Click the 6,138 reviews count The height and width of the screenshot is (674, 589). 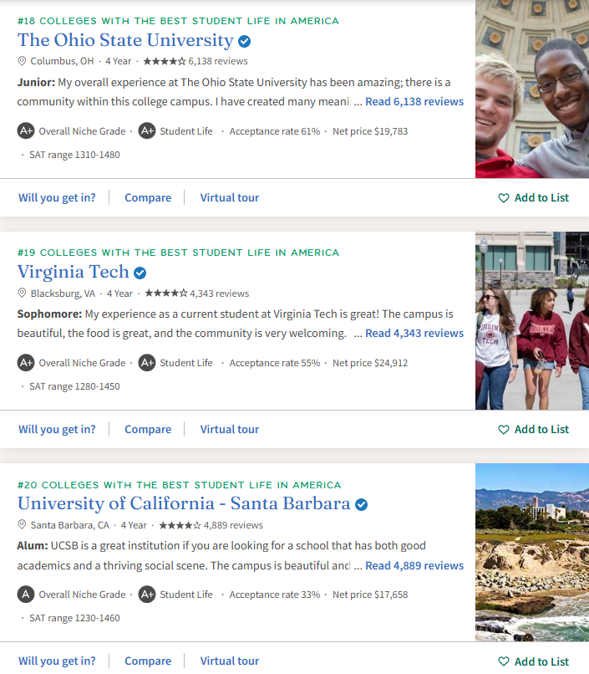(x=218, y=61)
